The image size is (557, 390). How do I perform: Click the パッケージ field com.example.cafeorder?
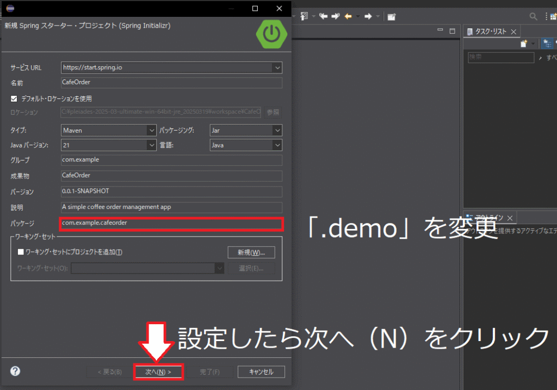(171, 224)
